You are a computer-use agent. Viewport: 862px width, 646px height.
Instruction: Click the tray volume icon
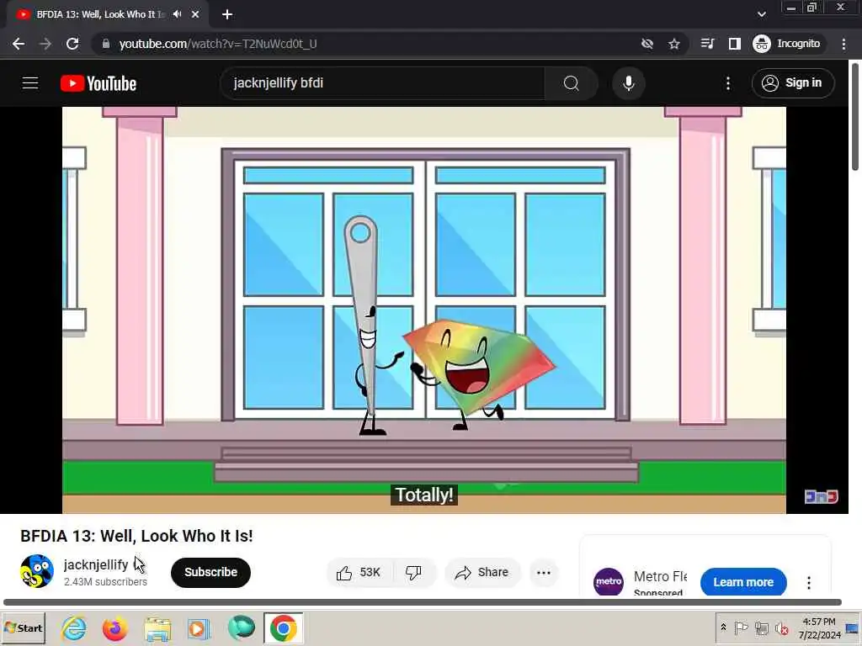pyautogui.click(x=781, y=627)
